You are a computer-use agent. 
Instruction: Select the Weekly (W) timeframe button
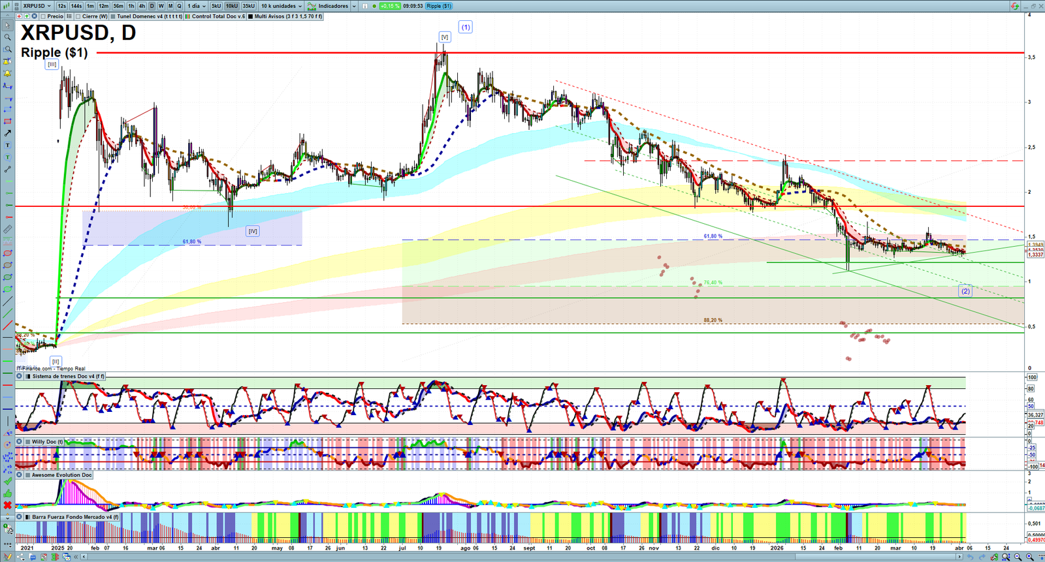(161, 6)
